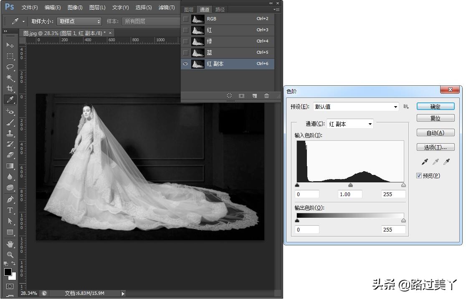Create a new channel
466x299 pixels.
[254, 95]
